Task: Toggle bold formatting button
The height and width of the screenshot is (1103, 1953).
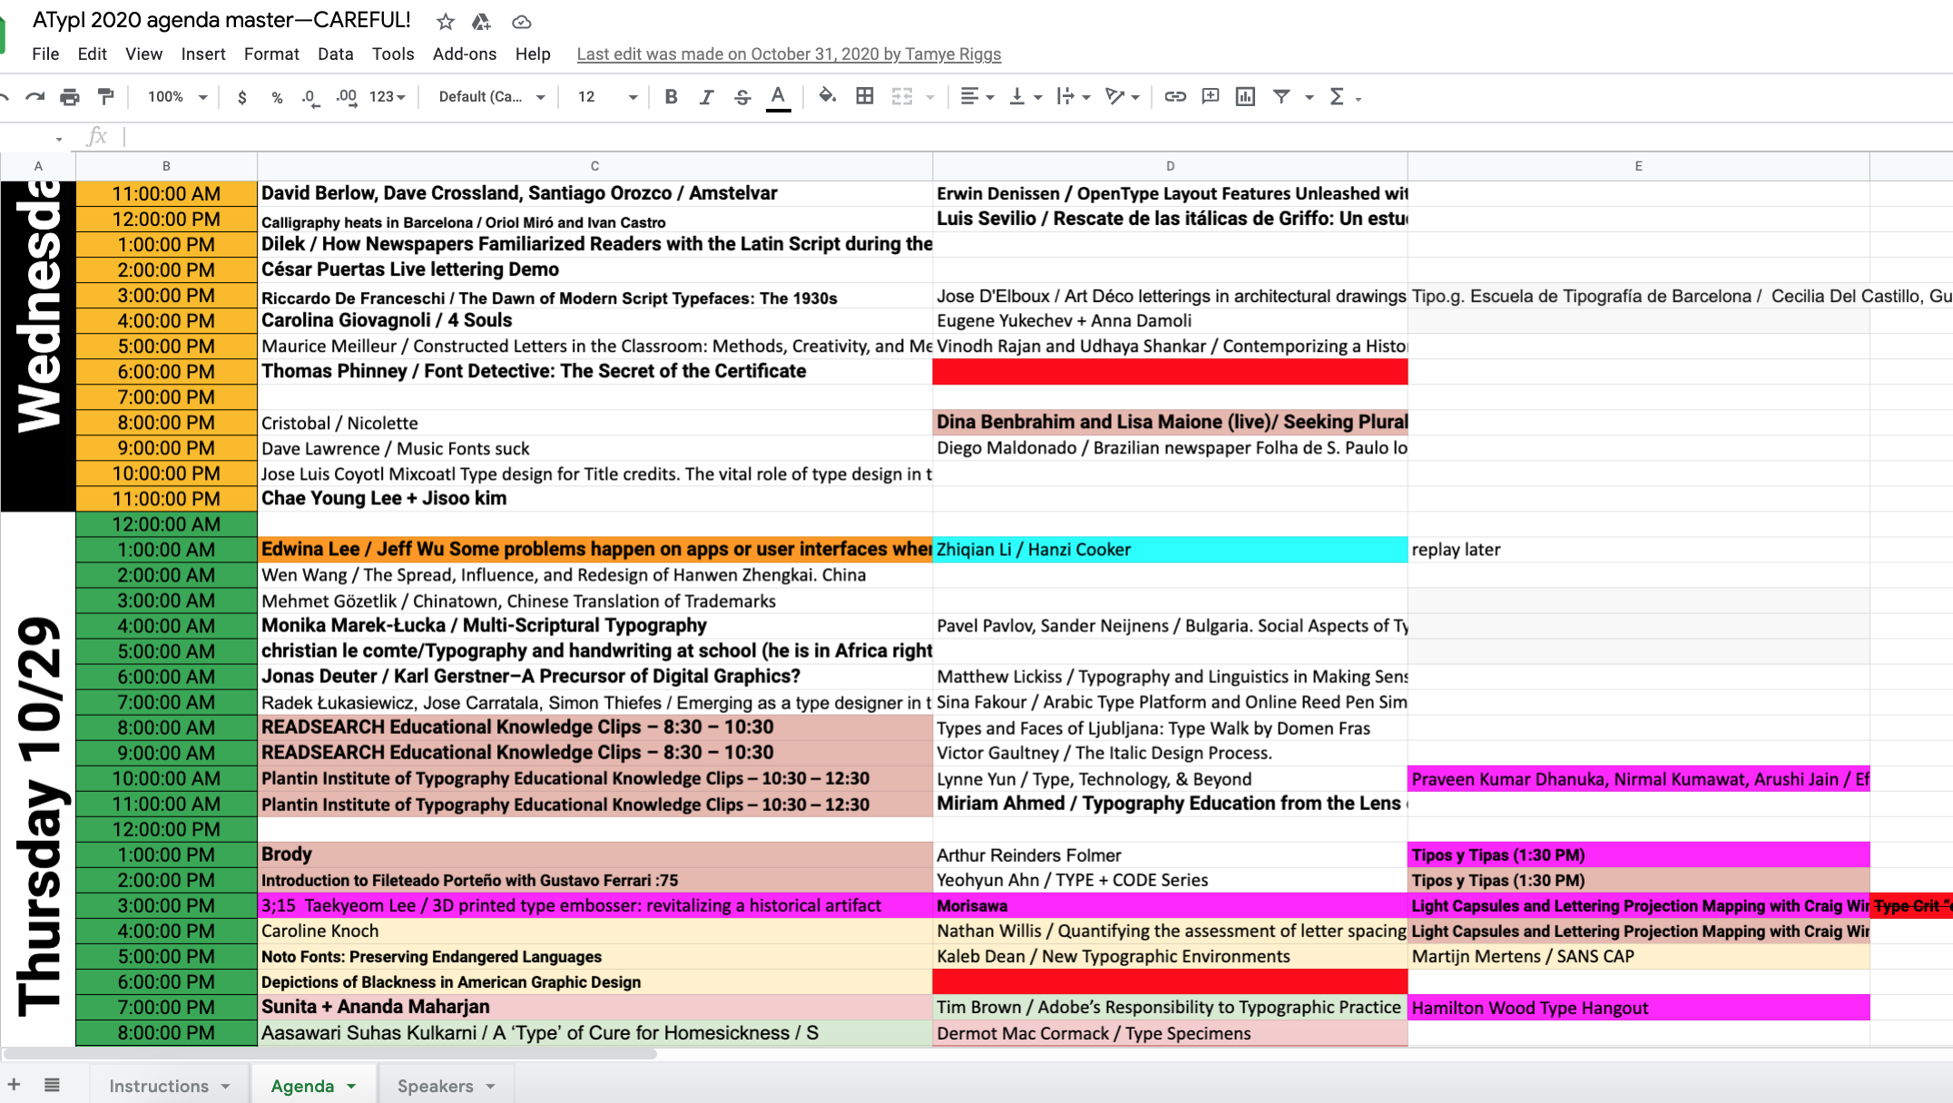Action: [671, 97]
